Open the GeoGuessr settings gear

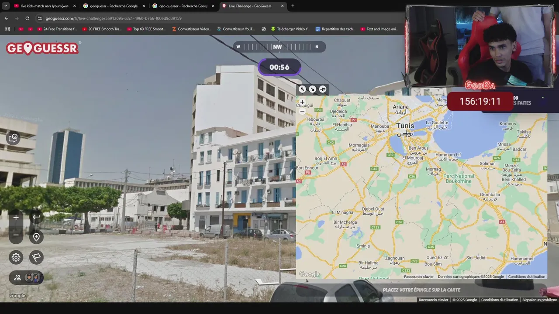[16, 257]
